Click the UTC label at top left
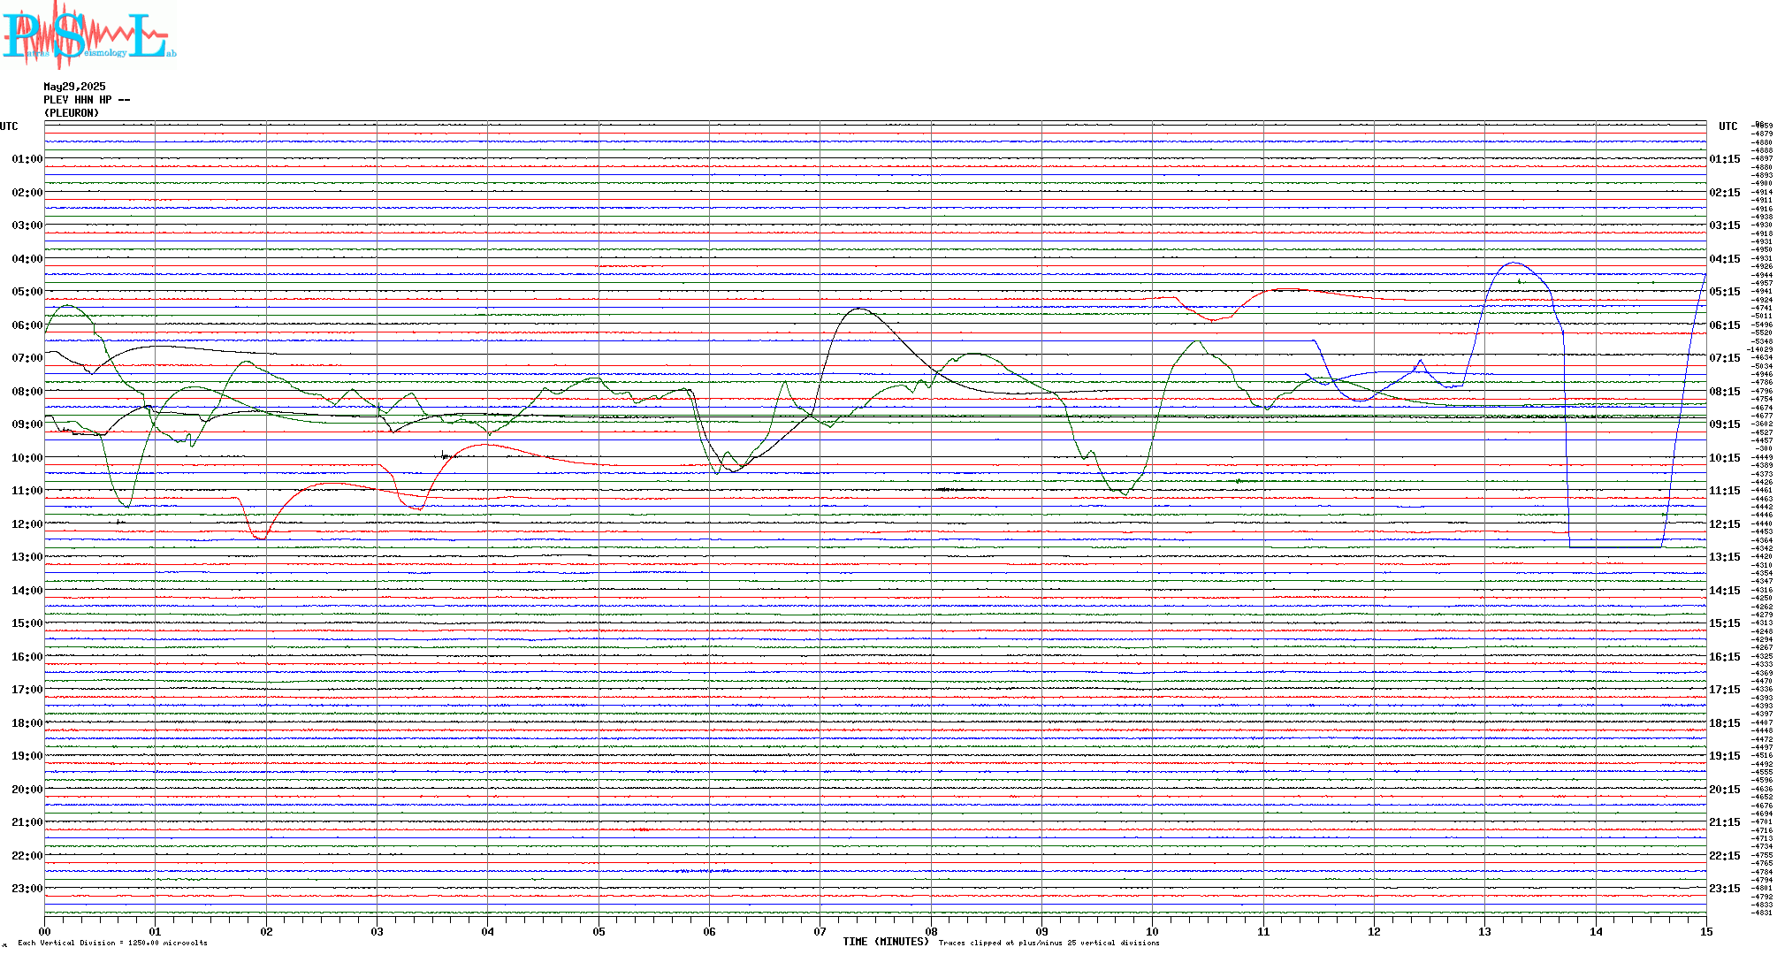Screen dimensions: 1777x955 (x=9, y=126)
